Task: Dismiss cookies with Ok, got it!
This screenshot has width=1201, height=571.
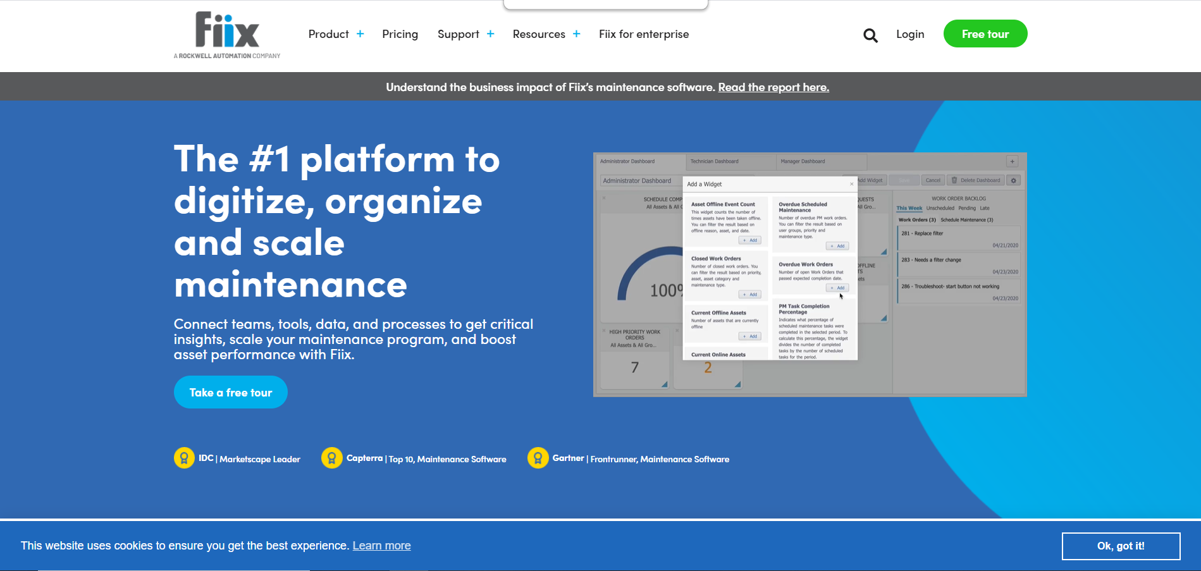Action: coord(1121,546)
